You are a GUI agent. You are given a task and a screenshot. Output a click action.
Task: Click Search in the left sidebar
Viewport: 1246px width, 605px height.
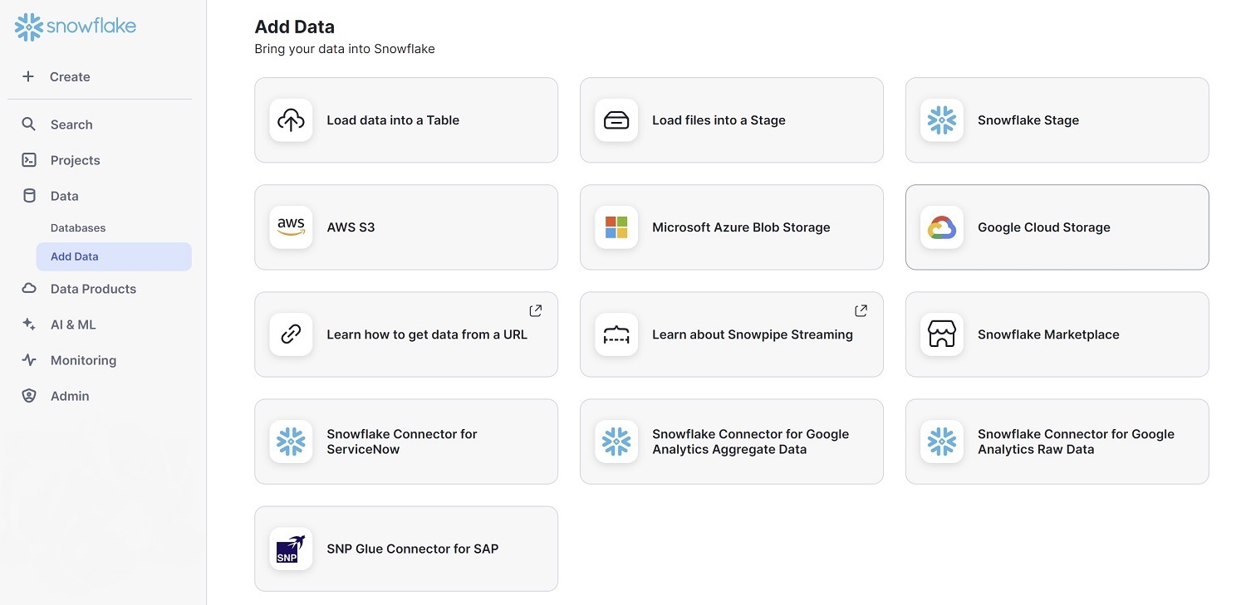(x=71, y=124)
